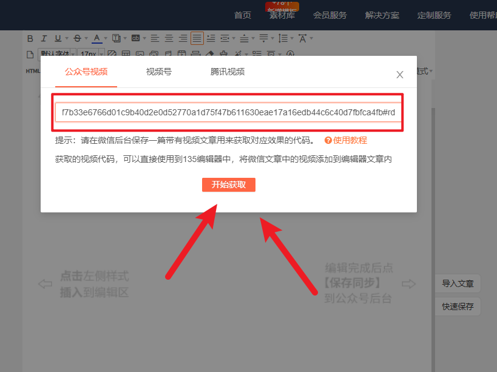
Task: Switch to 公众号视频 tab
Action: [x=86, y=72]
